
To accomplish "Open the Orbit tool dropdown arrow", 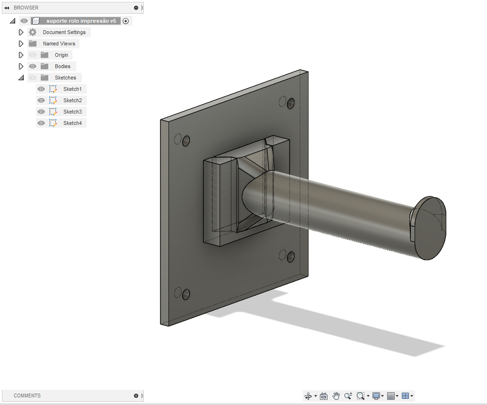I will (316, 396).
